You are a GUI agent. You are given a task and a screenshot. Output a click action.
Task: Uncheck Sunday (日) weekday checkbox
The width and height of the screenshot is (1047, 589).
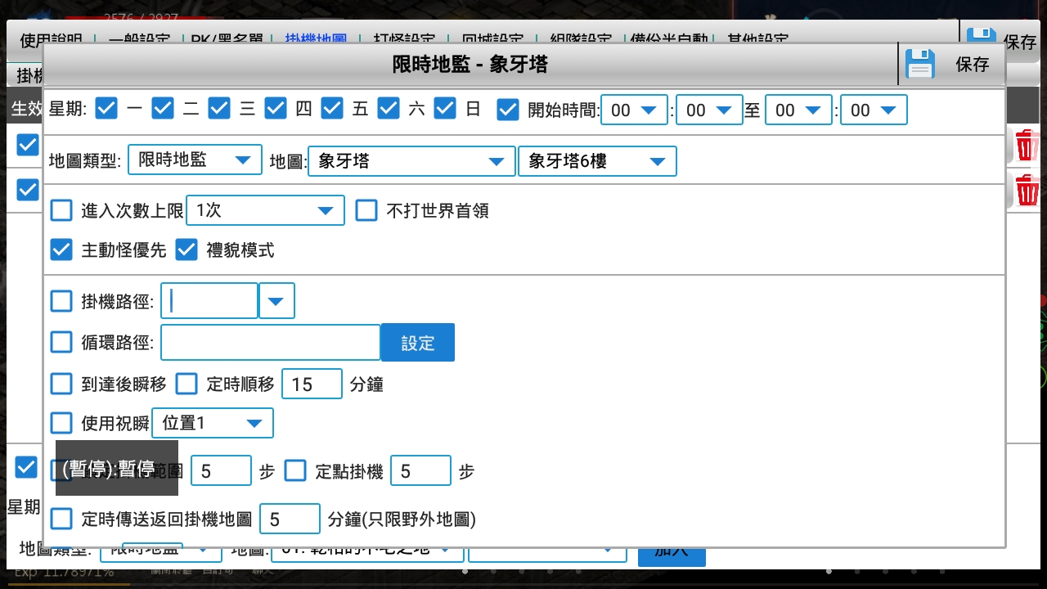445,108
